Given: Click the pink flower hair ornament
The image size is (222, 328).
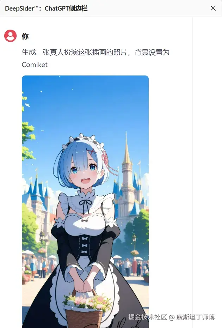Looking at the screenshot, I should [105, 158].
